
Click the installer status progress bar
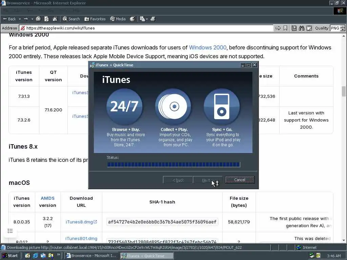[173, 164]
